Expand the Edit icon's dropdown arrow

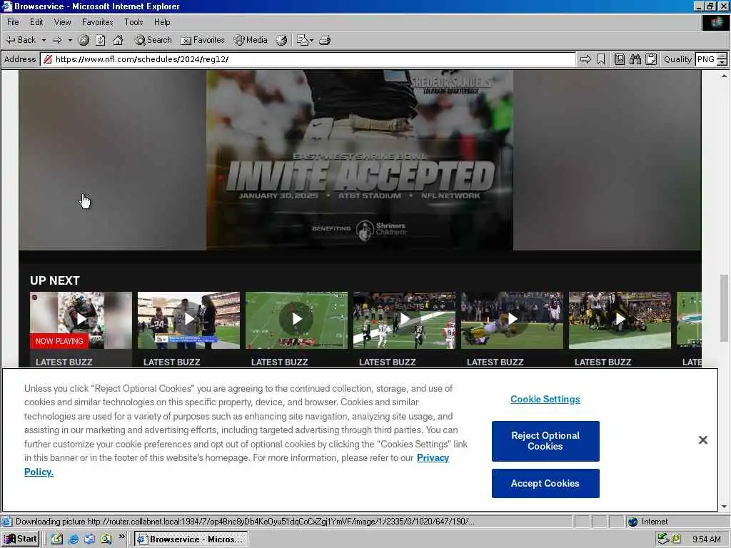[311, 40]
